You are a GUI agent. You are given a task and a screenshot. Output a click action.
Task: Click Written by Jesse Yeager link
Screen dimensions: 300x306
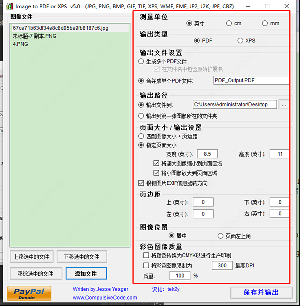(100, 289)
